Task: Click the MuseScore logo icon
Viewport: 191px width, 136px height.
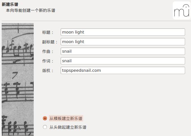Action: click(x=182, y=10)
